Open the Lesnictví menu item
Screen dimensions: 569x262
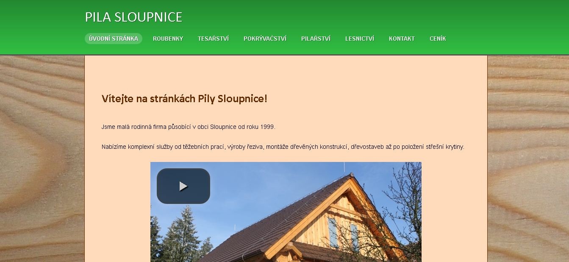(360, 39)
